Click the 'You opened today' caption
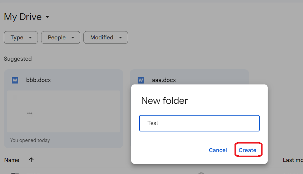 pyautogui.click(x=30, y=140)
